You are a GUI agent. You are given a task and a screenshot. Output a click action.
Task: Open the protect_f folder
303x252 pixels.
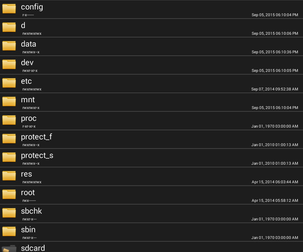pyautogui.click(x=36, y=137)
